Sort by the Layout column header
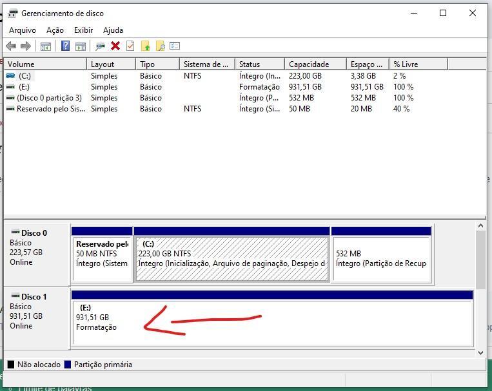 (111, 64)
